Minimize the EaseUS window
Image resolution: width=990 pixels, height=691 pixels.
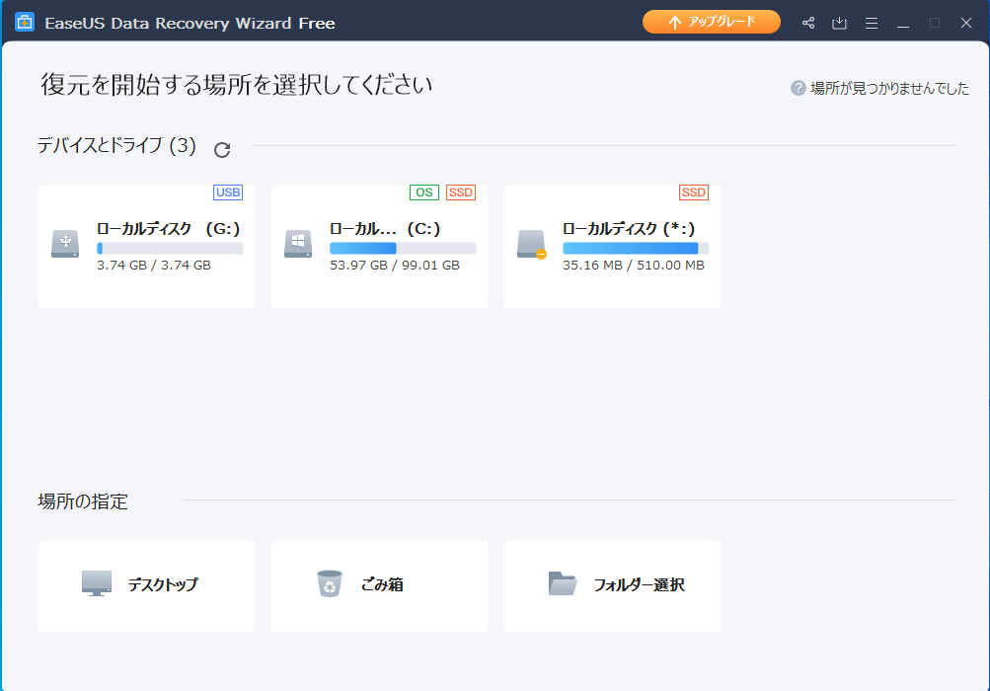(903, 23)
